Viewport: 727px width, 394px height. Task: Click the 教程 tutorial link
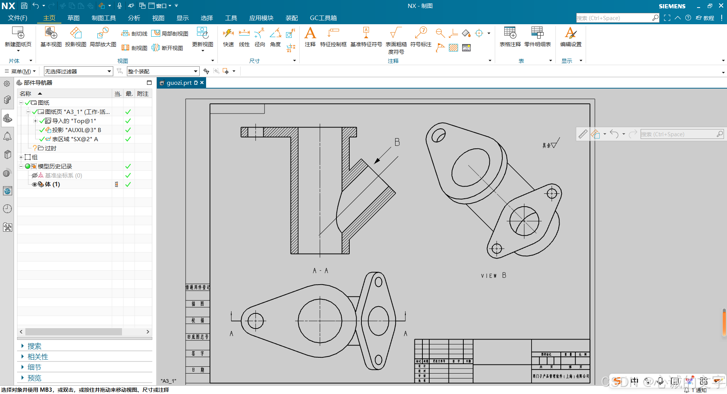pos(705,18)
